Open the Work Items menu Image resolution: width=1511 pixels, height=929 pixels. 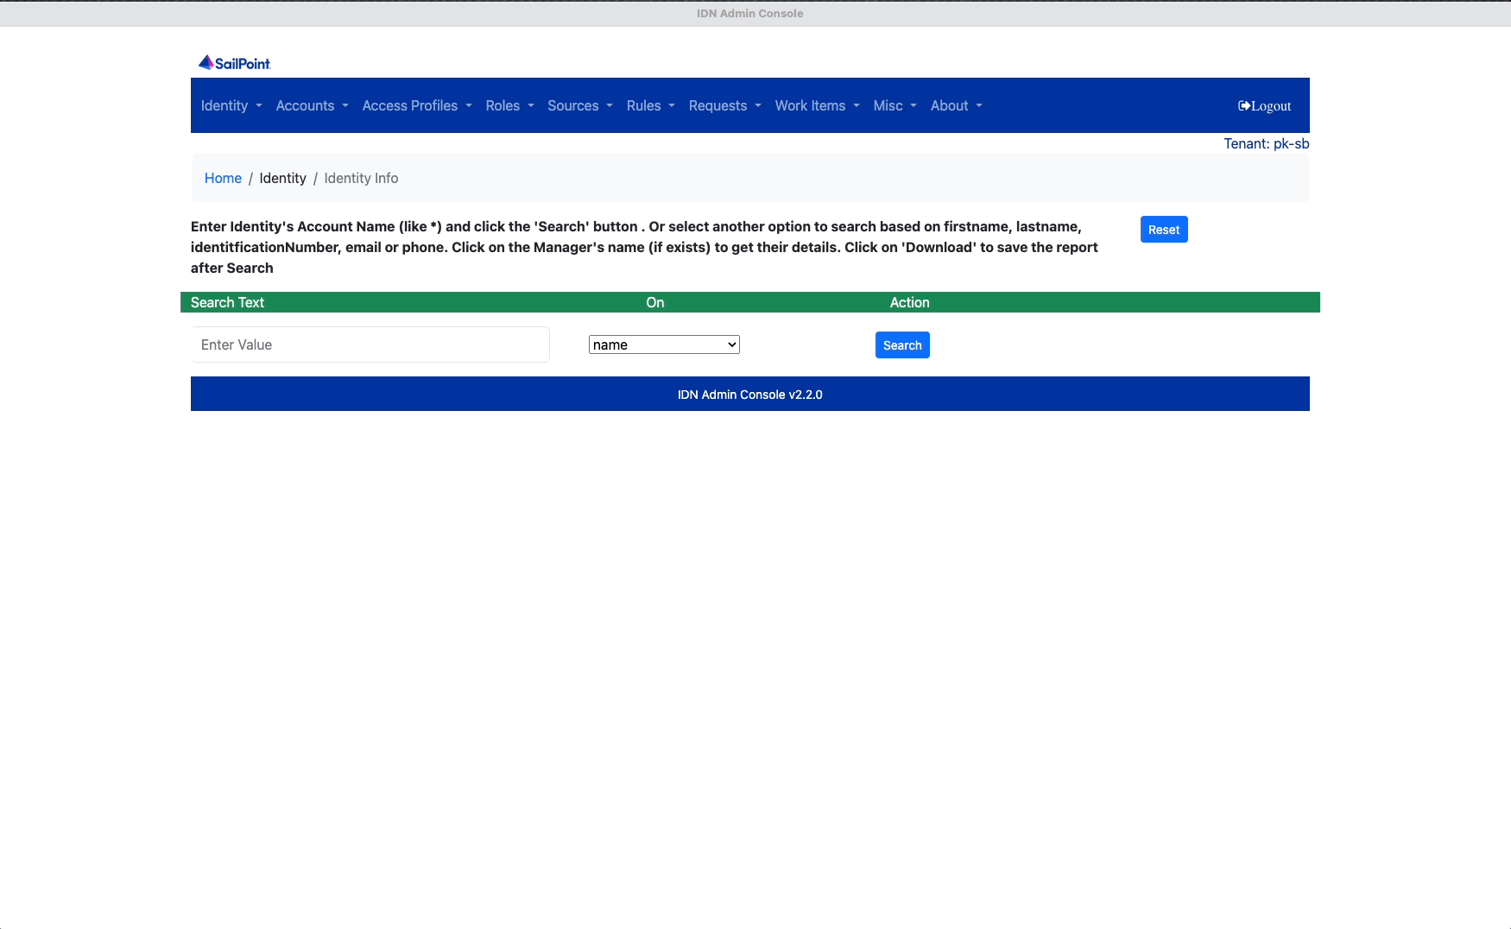coord(817,106)
